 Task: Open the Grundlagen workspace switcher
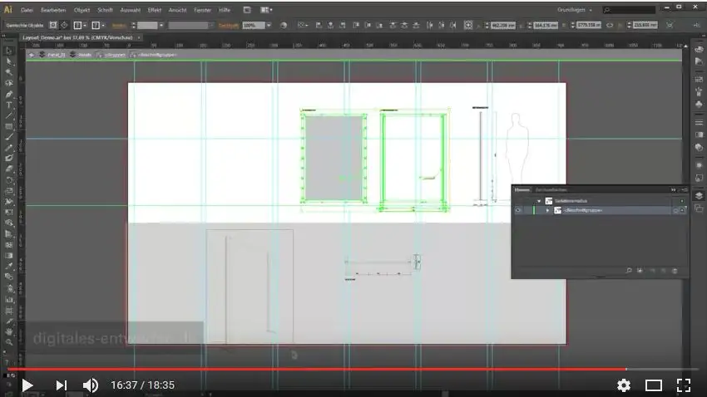[575, 10]
